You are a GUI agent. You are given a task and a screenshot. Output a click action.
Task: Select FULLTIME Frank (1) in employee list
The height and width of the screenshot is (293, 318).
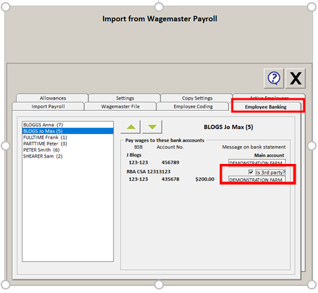[x=68, y=137]
